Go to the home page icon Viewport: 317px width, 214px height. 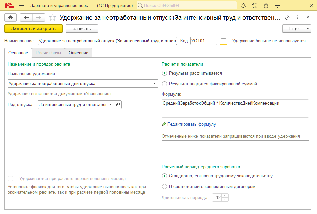point(10,18)
